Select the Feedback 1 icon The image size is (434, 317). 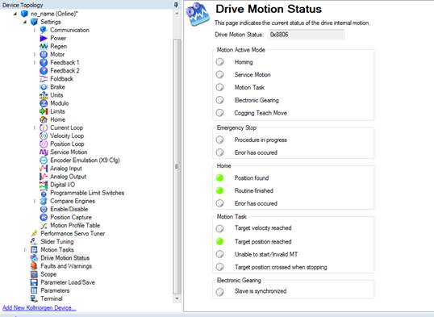coord(44,63)
